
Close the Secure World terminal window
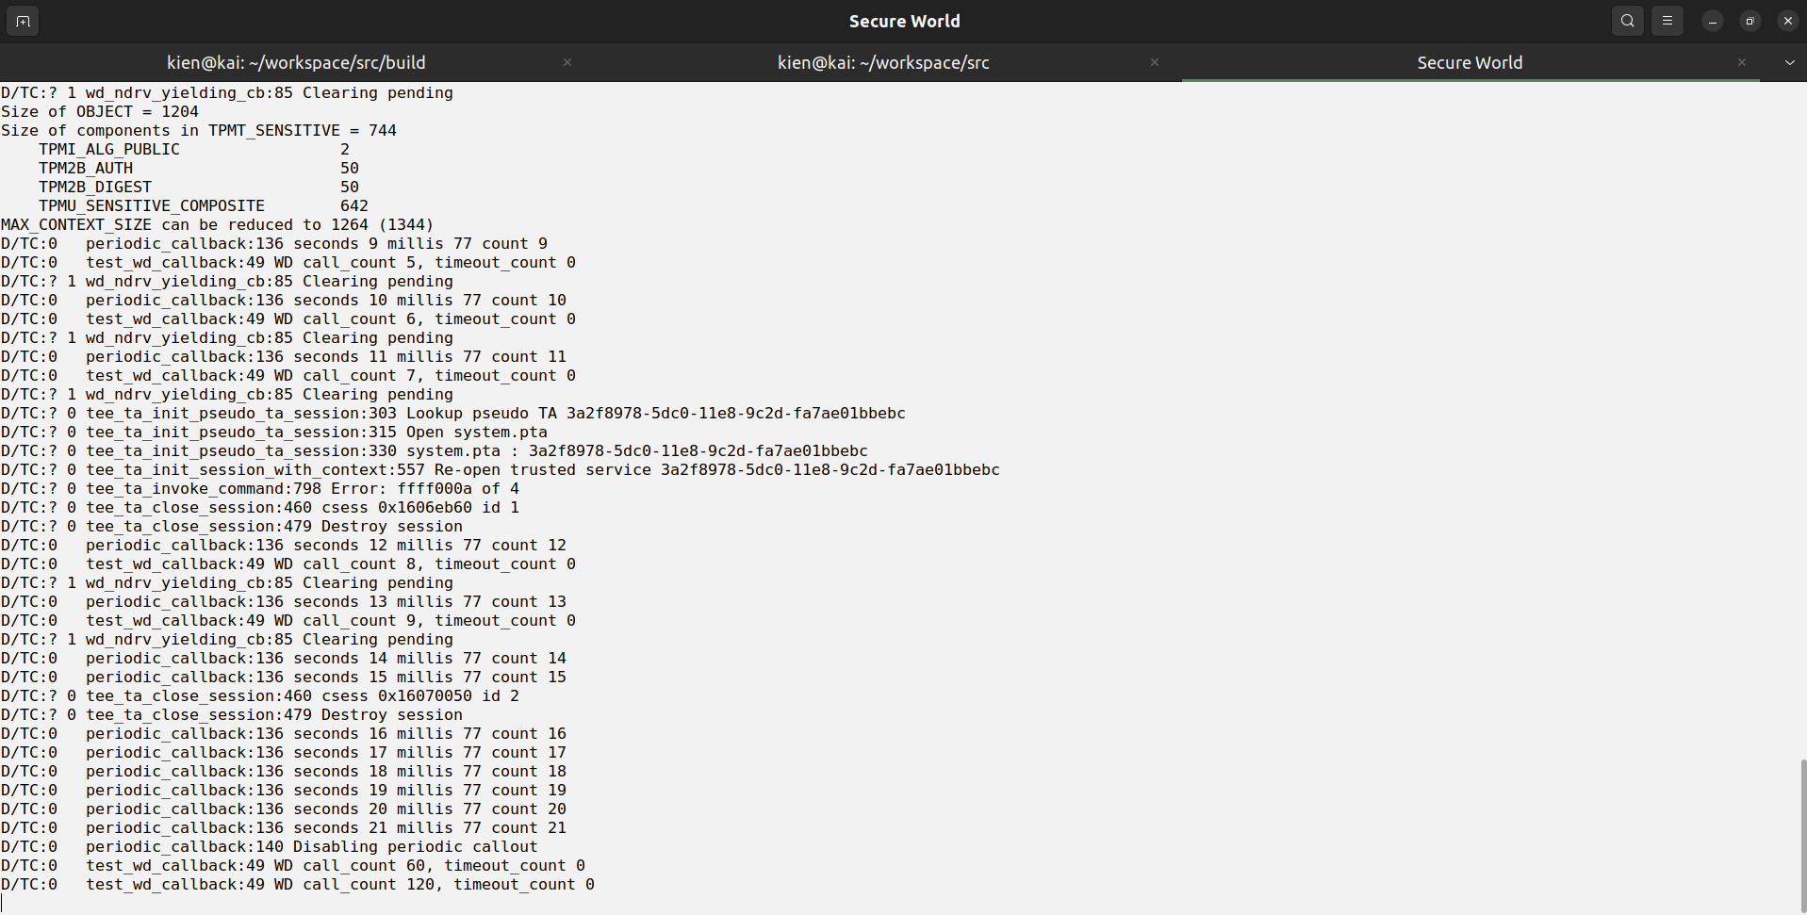(x=1788, y=21)
